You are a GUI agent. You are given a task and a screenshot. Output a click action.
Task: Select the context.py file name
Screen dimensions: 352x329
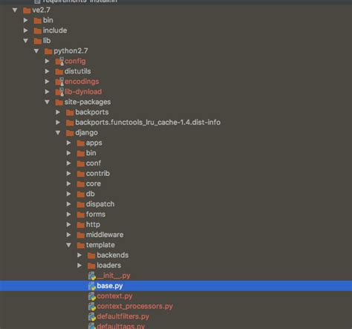pos(114,296)
